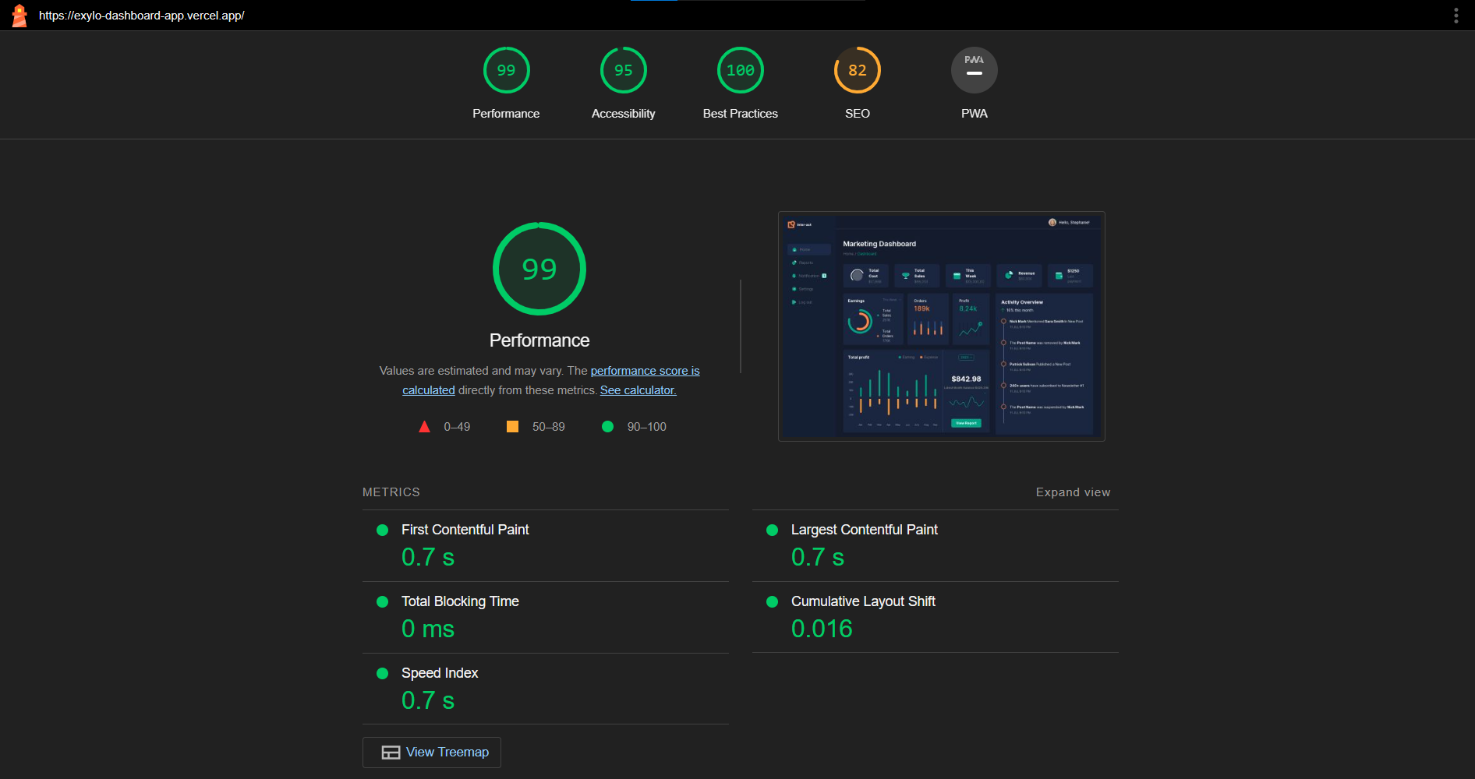Viewport: 1475px width, 779px height.
Task: Click the PWA badge icon
Action: click(x=974, y=69)
